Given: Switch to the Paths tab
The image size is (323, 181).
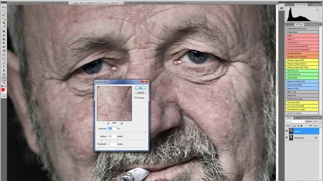Looking at the screenshot, I should pos(308,118).
